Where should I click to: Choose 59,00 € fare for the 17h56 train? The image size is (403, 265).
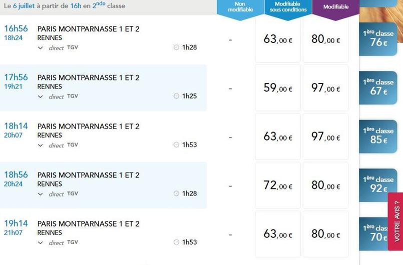pos(278,88)
